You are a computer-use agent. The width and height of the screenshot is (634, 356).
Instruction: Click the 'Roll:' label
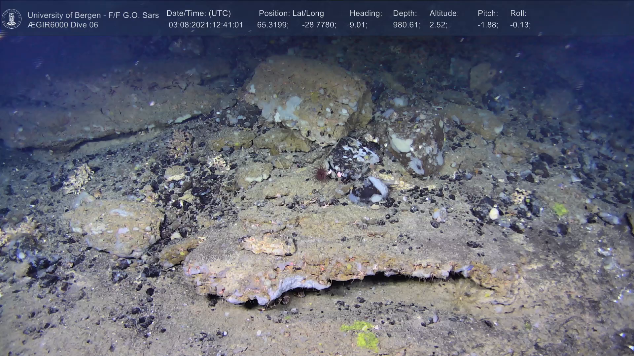click(518, 14)
